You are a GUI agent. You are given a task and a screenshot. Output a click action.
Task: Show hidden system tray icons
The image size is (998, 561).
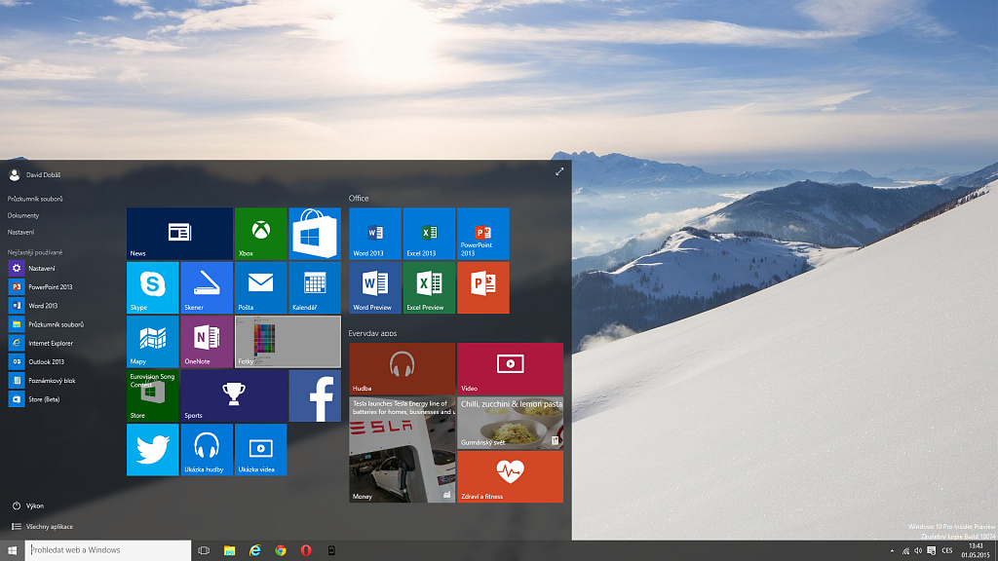[892, 551]
